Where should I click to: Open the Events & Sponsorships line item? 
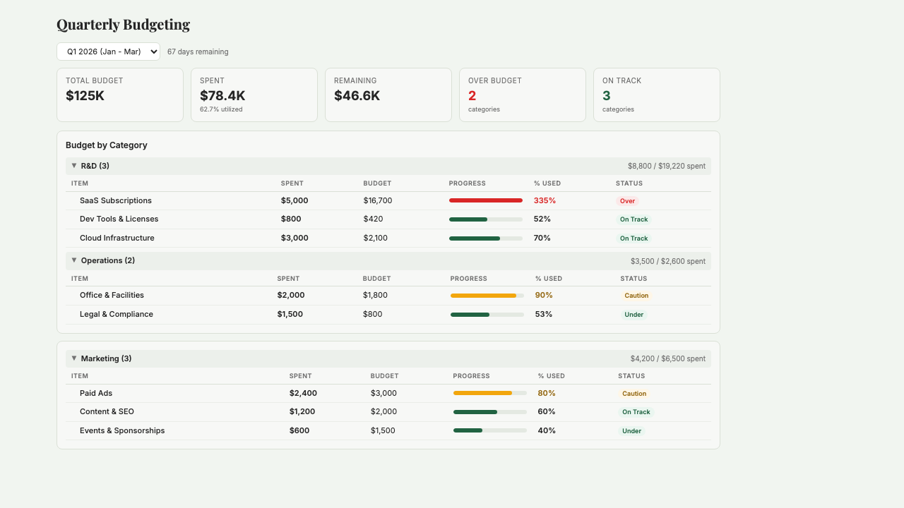pos(122,430)
